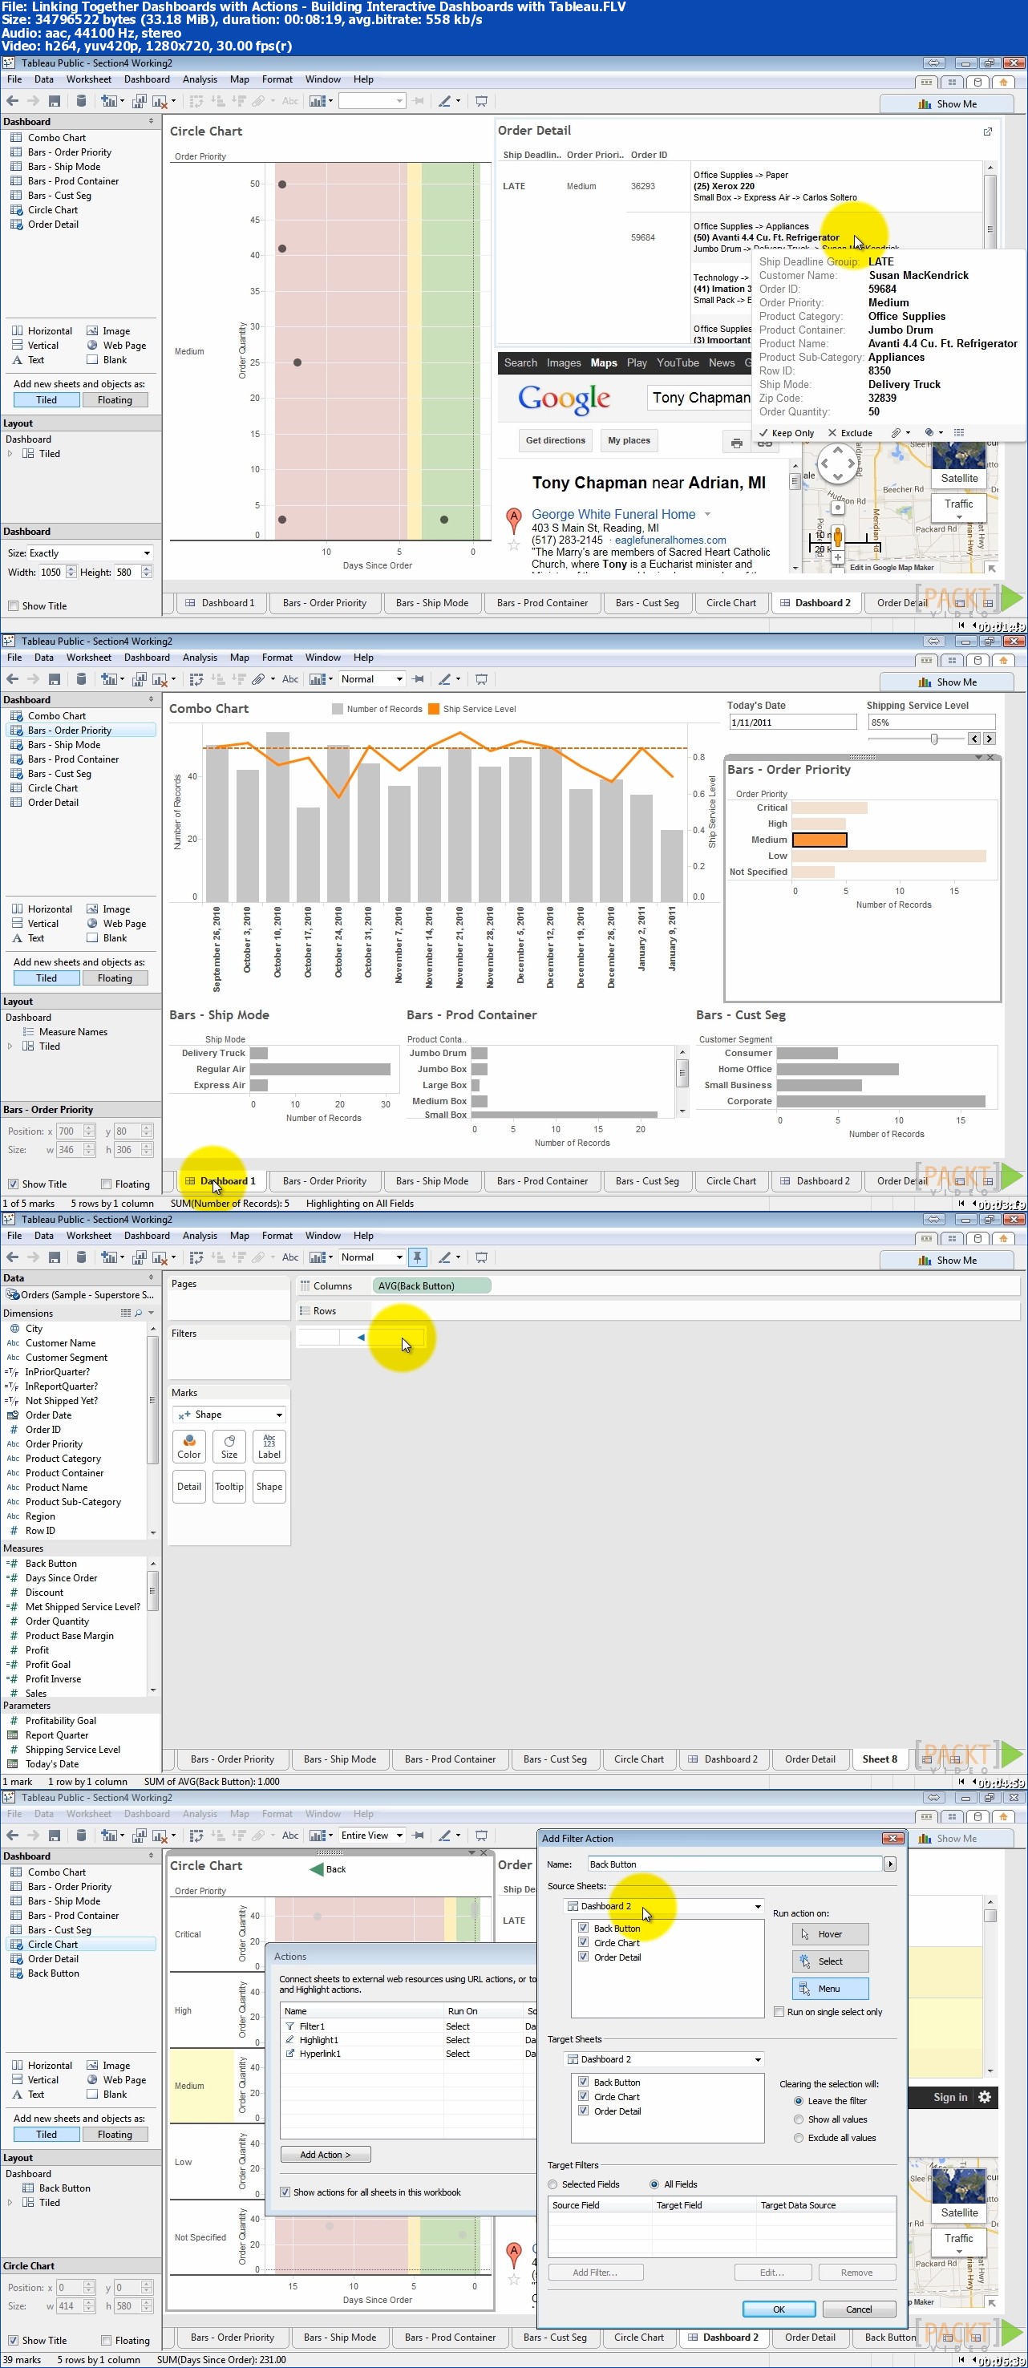Choose the Selected Fields radio option
The height and width of the screenshot is (2368, 1028).
point(552,2184)
